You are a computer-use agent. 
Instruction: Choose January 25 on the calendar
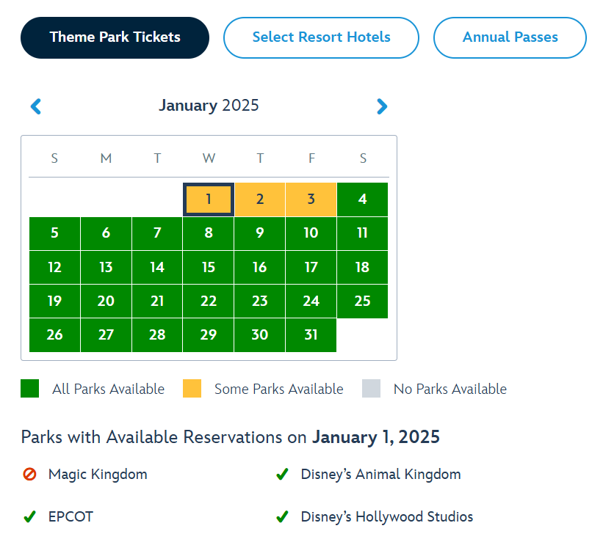pos(362,301)
